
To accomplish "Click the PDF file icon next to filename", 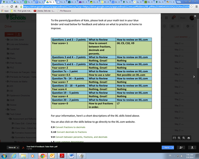I will (23, 148).
